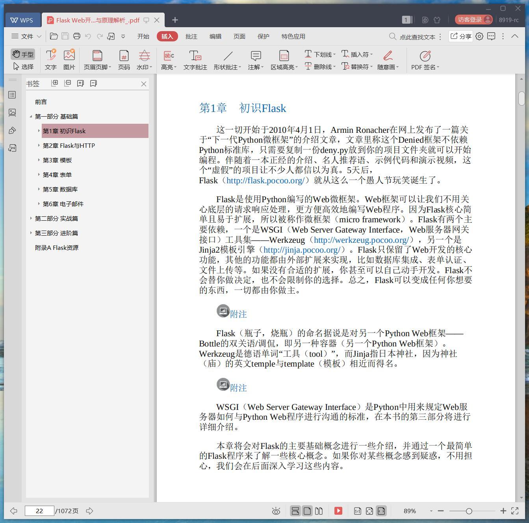529x523 pixels.
Task: Open the 文件 file menu
Action: (x=26, y=36)
